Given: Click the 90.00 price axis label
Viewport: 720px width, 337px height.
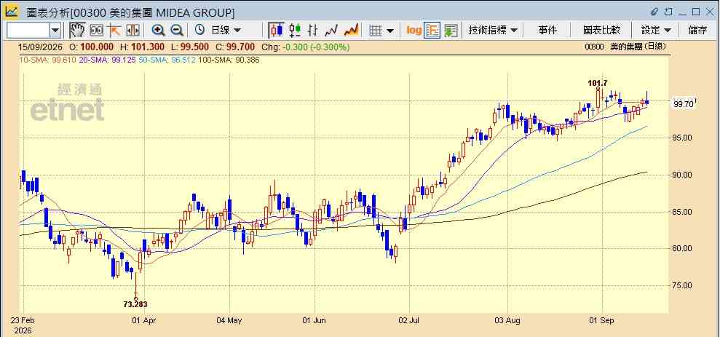Looking at the screenshot, I should click(682, 175).
